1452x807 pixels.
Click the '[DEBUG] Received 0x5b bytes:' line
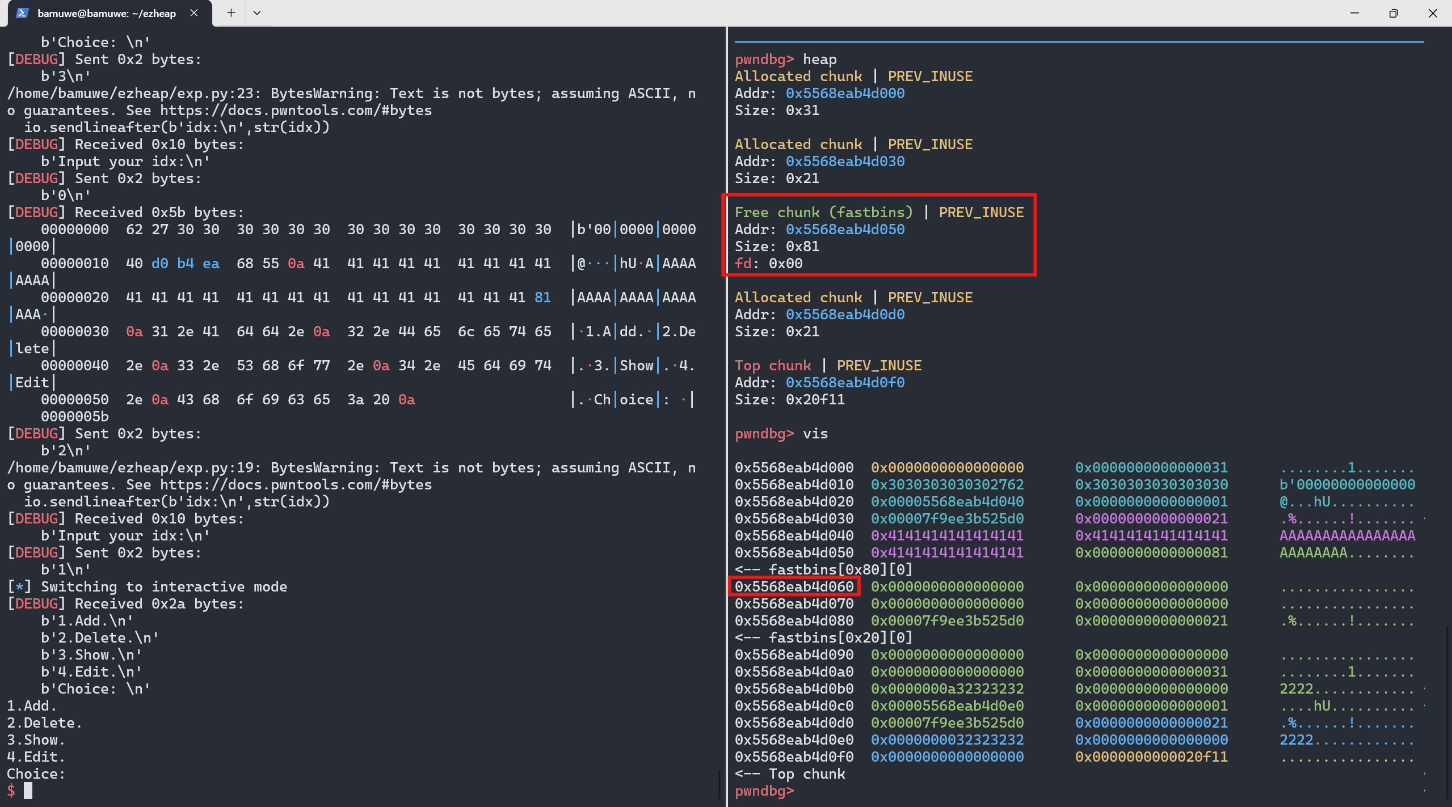pyautogui.click(x=125, y=212)
